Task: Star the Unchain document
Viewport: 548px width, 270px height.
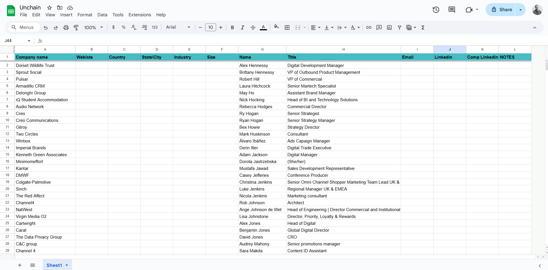Action: tap(49, 7)
